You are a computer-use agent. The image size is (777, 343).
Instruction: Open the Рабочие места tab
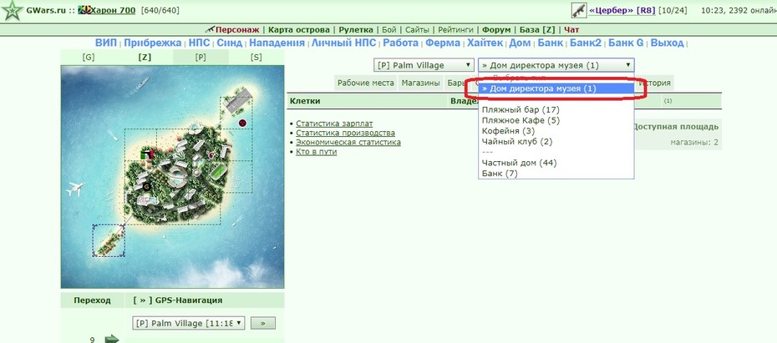[x=366, y=83]
